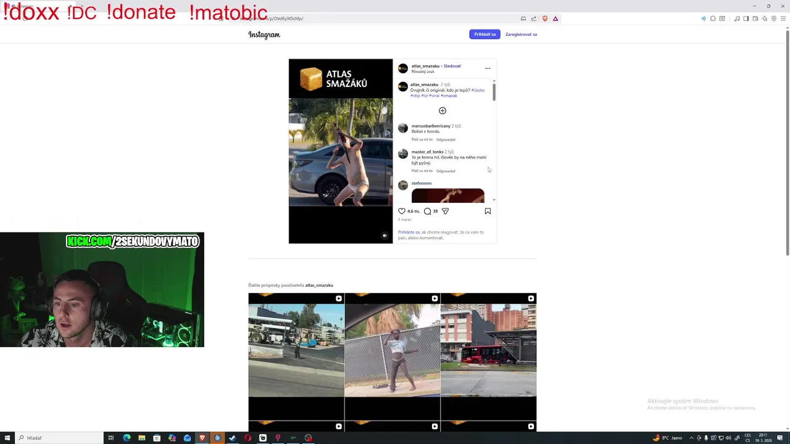Click the share page icon in address bar
Image resolution: width=790 pixels, height=444 pixels.
click(534, 18)
